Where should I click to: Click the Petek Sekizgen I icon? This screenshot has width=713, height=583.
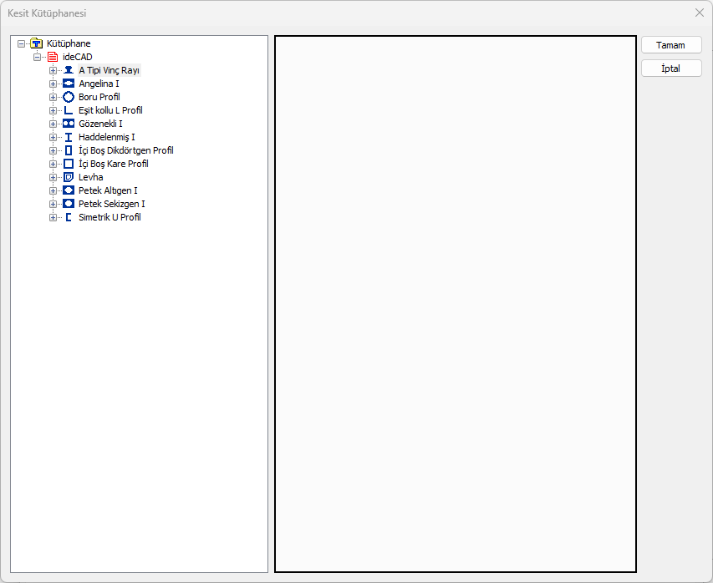coord(69,204)
